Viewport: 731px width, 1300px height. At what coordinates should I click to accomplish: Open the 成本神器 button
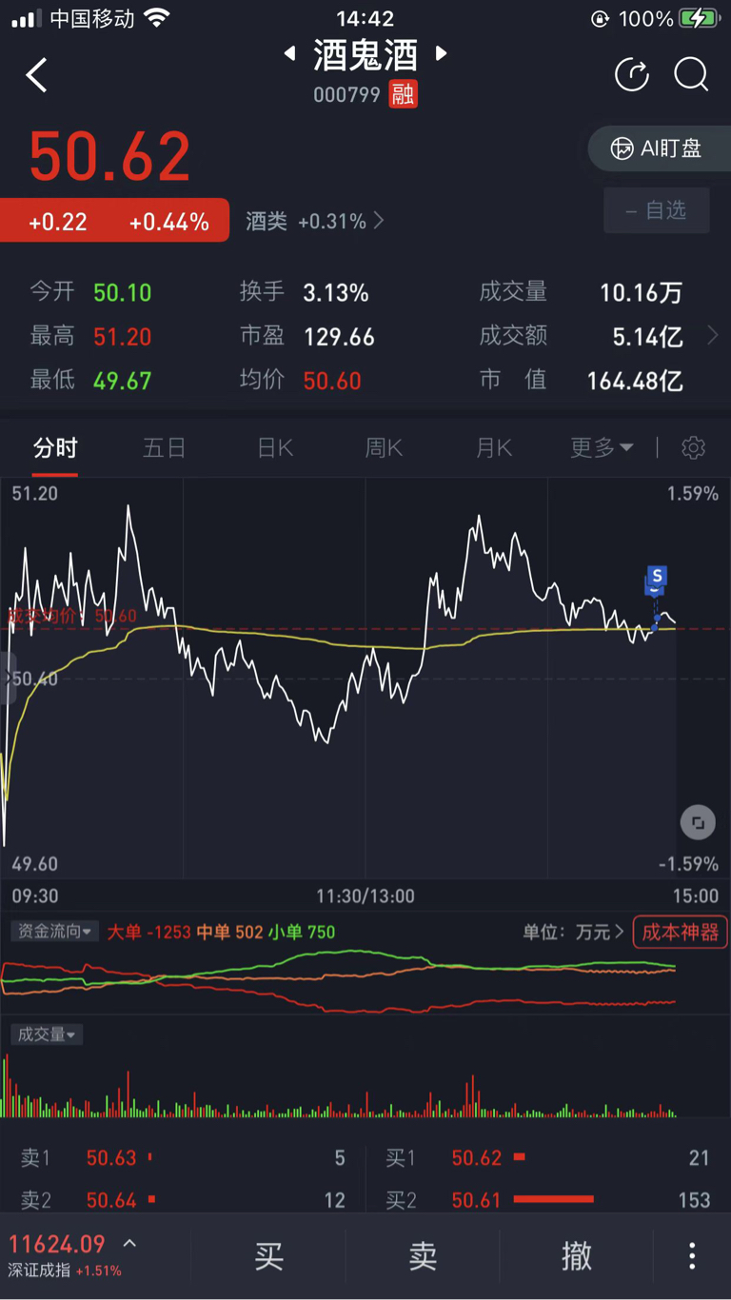tap(681, 932)
